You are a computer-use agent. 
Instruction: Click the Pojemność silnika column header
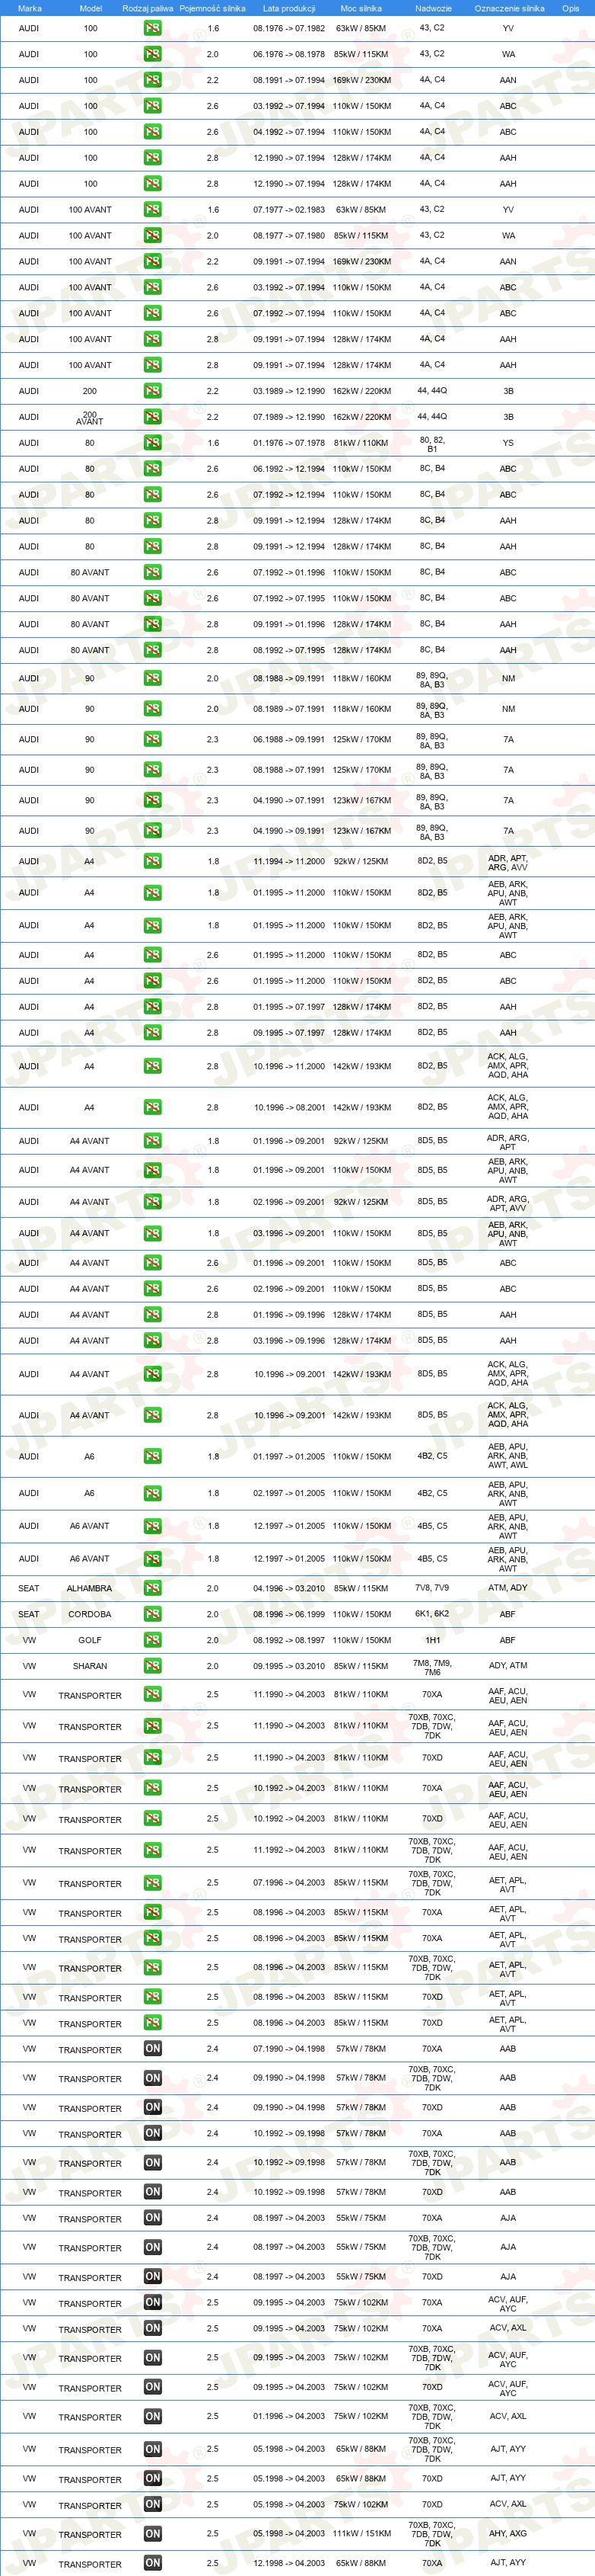click(x=212, y=8)
